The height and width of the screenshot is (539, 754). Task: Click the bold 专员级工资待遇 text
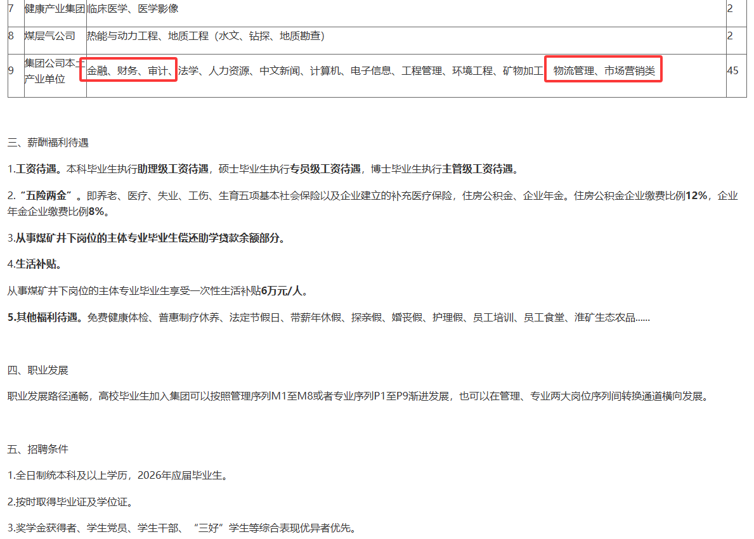click(x=325, y=169)
